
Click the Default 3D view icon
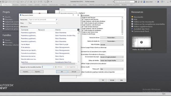coord(35,2)
